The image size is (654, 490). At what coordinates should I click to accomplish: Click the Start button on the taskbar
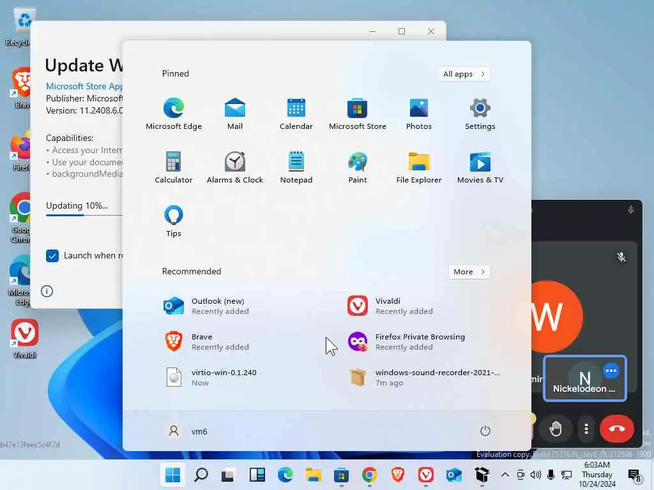pyautogui.click(x=172, y=475)
